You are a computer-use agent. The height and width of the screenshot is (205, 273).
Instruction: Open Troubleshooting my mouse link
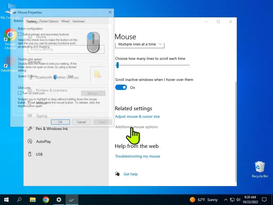(138, 156)
